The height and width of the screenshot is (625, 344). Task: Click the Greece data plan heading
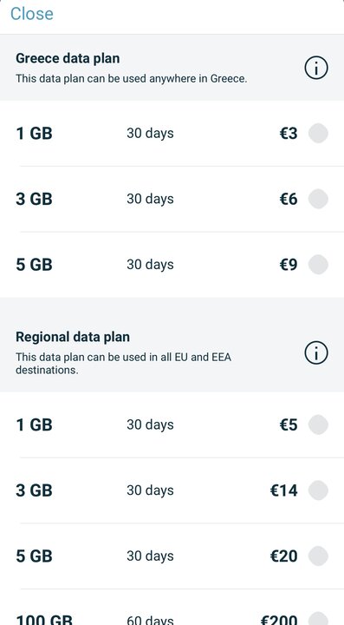click(68, 59)
